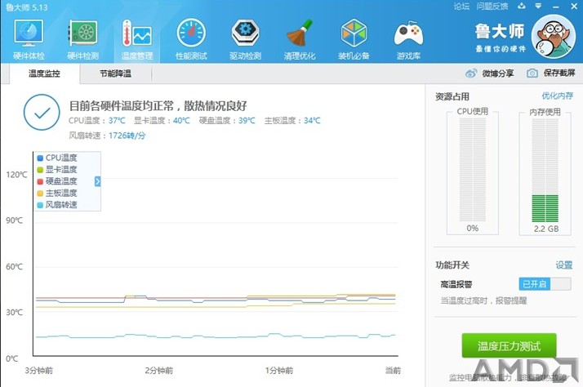The width and height of the screenshot is (583, 387).
Task: Click memory value 2.2 GB
Action: 546,229
